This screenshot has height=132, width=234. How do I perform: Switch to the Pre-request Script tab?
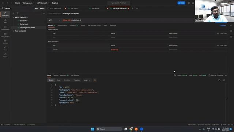[x=94, y=26]
